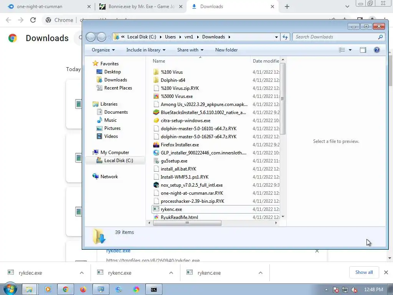Select the RyukReadMe.html file icon
The height and width of the screenshot is (295, 393).
click(156, 217)
